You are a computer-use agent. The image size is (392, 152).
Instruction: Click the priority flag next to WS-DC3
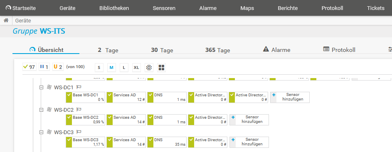click(x=79, y=132)
